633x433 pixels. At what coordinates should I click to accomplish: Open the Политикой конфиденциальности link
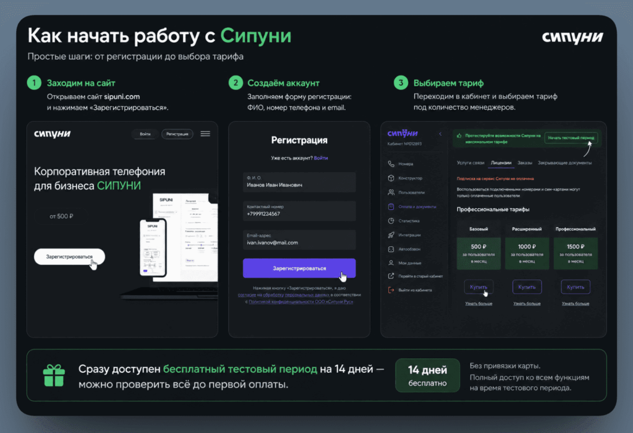click(x=301, y=301)
